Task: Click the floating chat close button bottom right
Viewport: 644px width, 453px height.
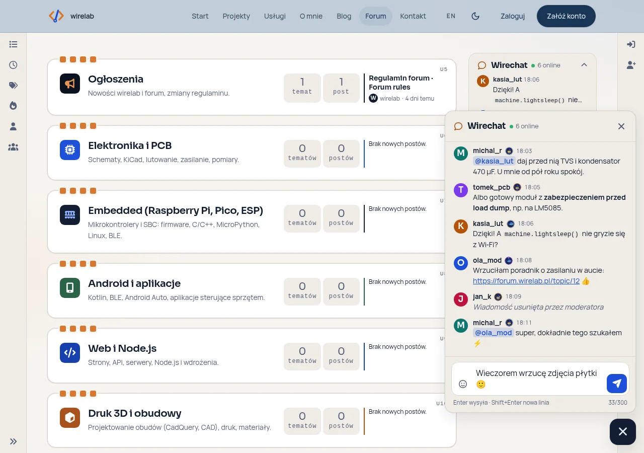Action: 623,431
